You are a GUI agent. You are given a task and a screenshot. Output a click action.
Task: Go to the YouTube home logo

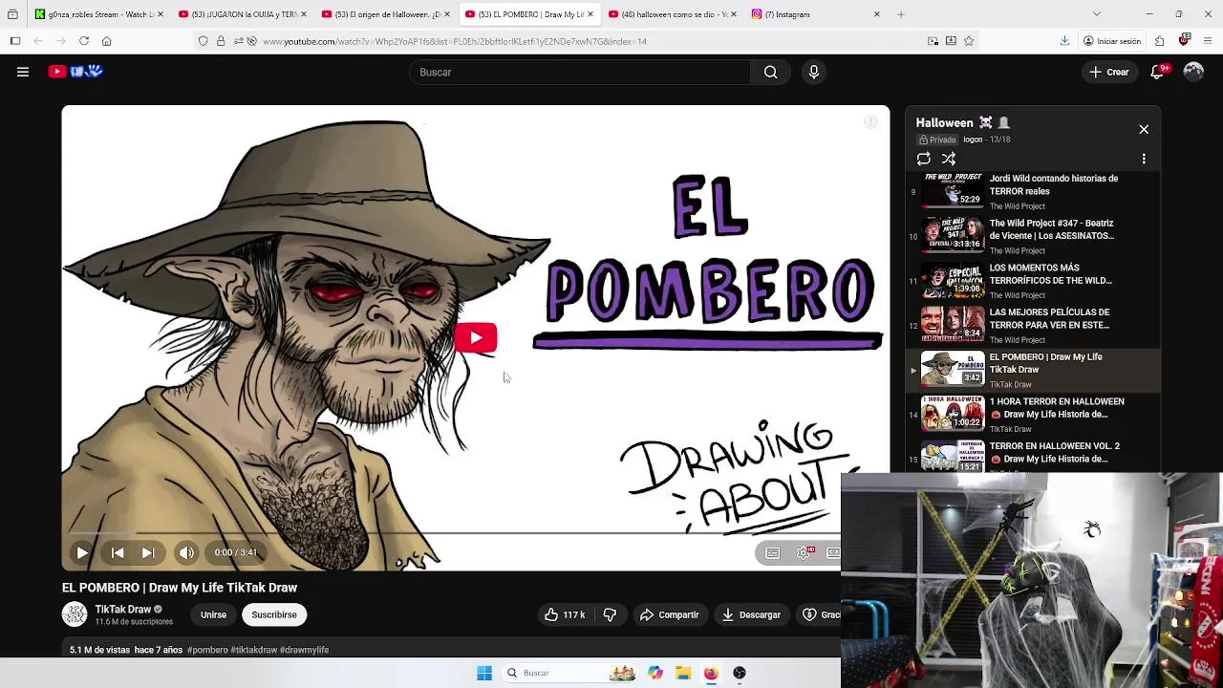coord(75,72)
